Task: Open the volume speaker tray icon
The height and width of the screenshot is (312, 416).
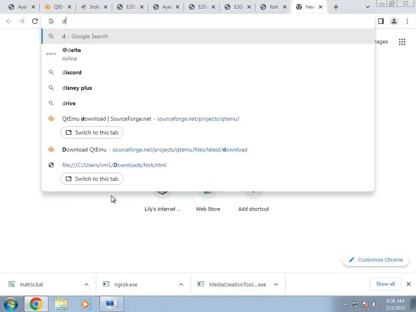Action: 375,304
